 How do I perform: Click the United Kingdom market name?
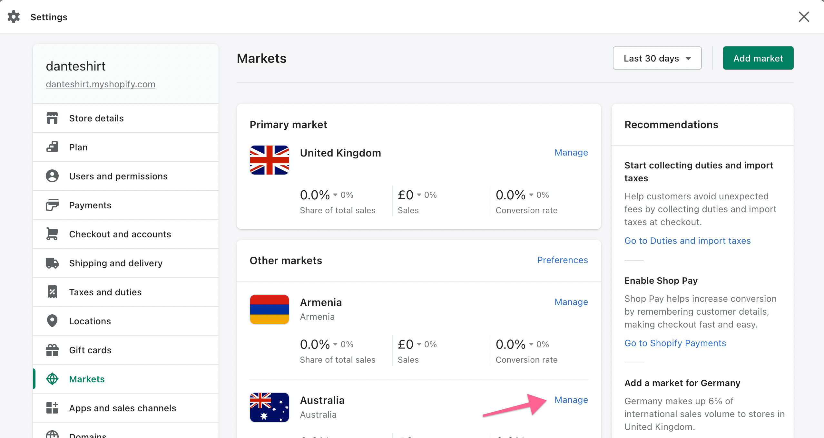[340, 153]
